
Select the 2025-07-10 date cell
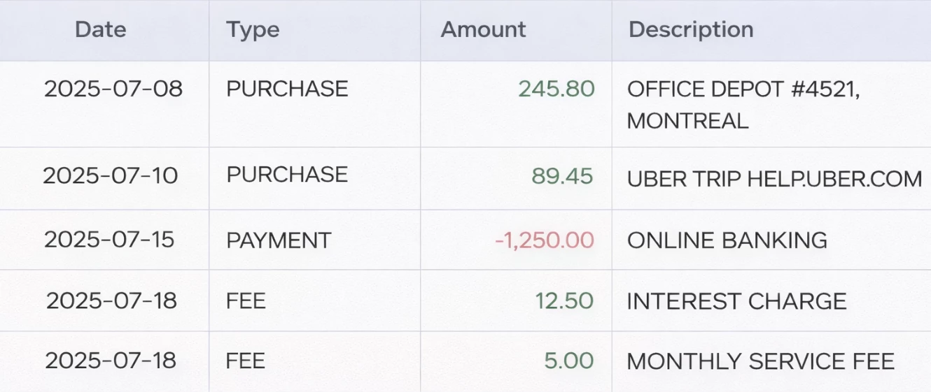tap(111, 175)
